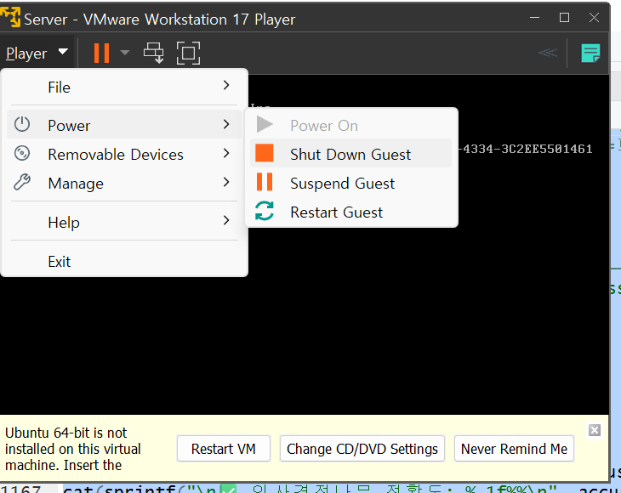The image size is (621, 493).
Task: Expand the File submenu chevron
Action: 226,86
